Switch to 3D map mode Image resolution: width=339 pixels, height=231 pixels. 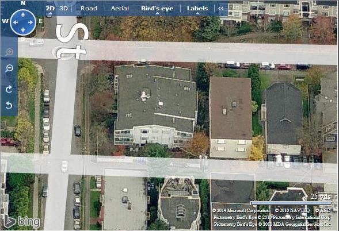pos(63,8)
